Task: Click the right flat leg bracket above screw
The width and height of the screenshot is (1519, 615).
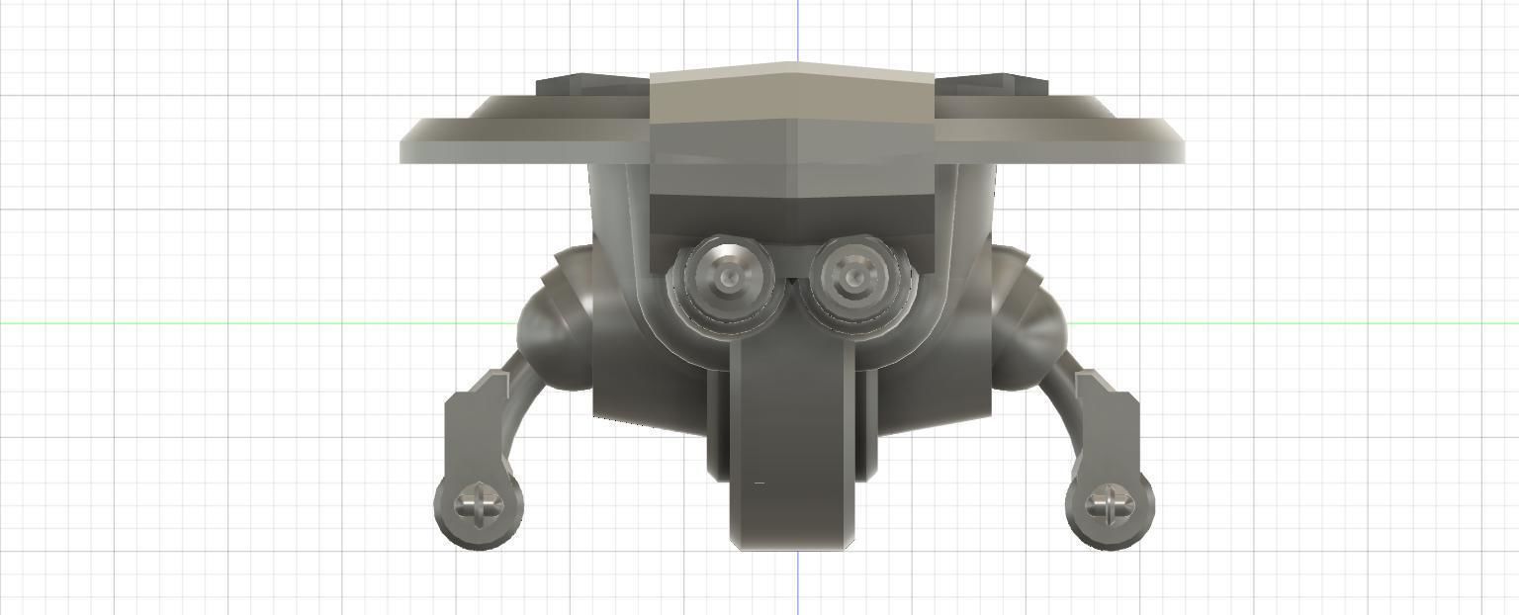Action: (x=1109, y=425)
